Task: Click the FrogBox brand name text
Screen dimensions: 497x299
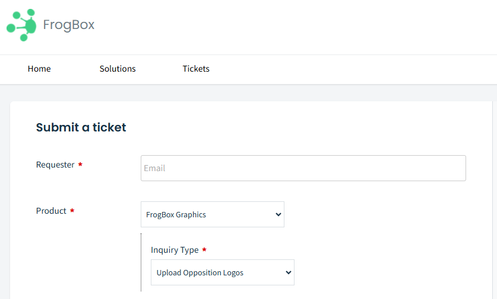Action: click(69, 25)
